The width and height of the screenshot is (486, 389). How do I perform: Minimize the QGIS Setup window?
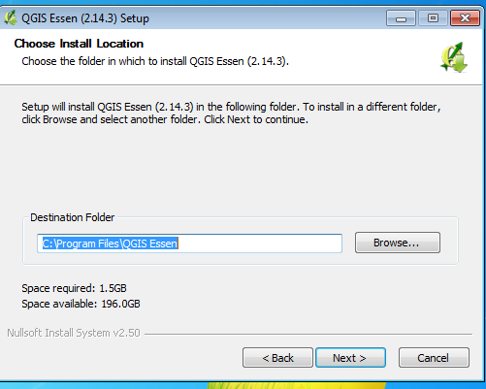[401, 18]
